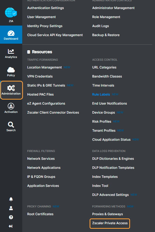This screenshot has width=155, height=232.
Task: View the Audit Logs page
Action: [x=101, y=26]
